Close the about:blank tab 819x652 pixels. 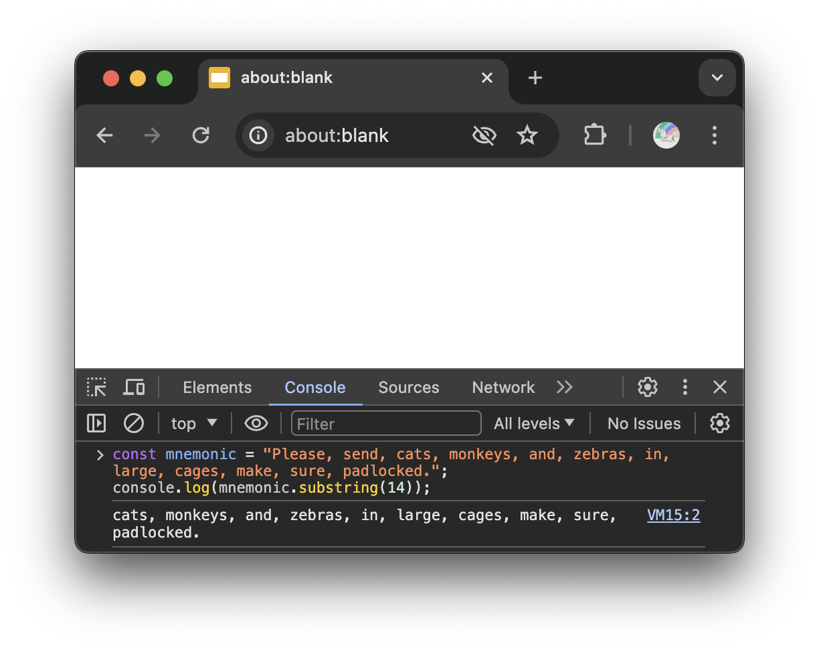click(487, 78)
